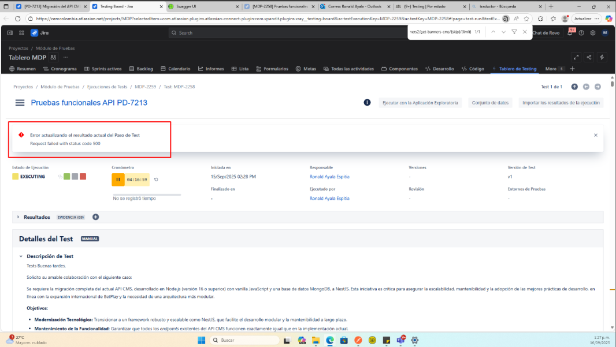Set execution status to green passed square

point(67,176)
